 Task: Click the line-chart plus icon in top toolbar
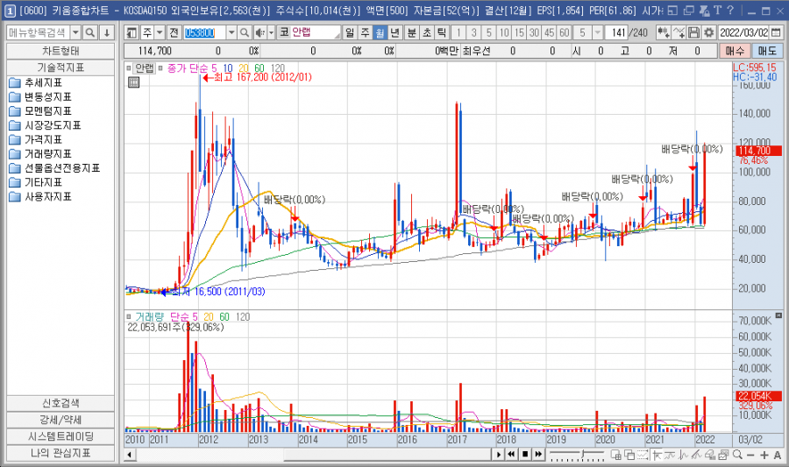[x=679, y=32]
